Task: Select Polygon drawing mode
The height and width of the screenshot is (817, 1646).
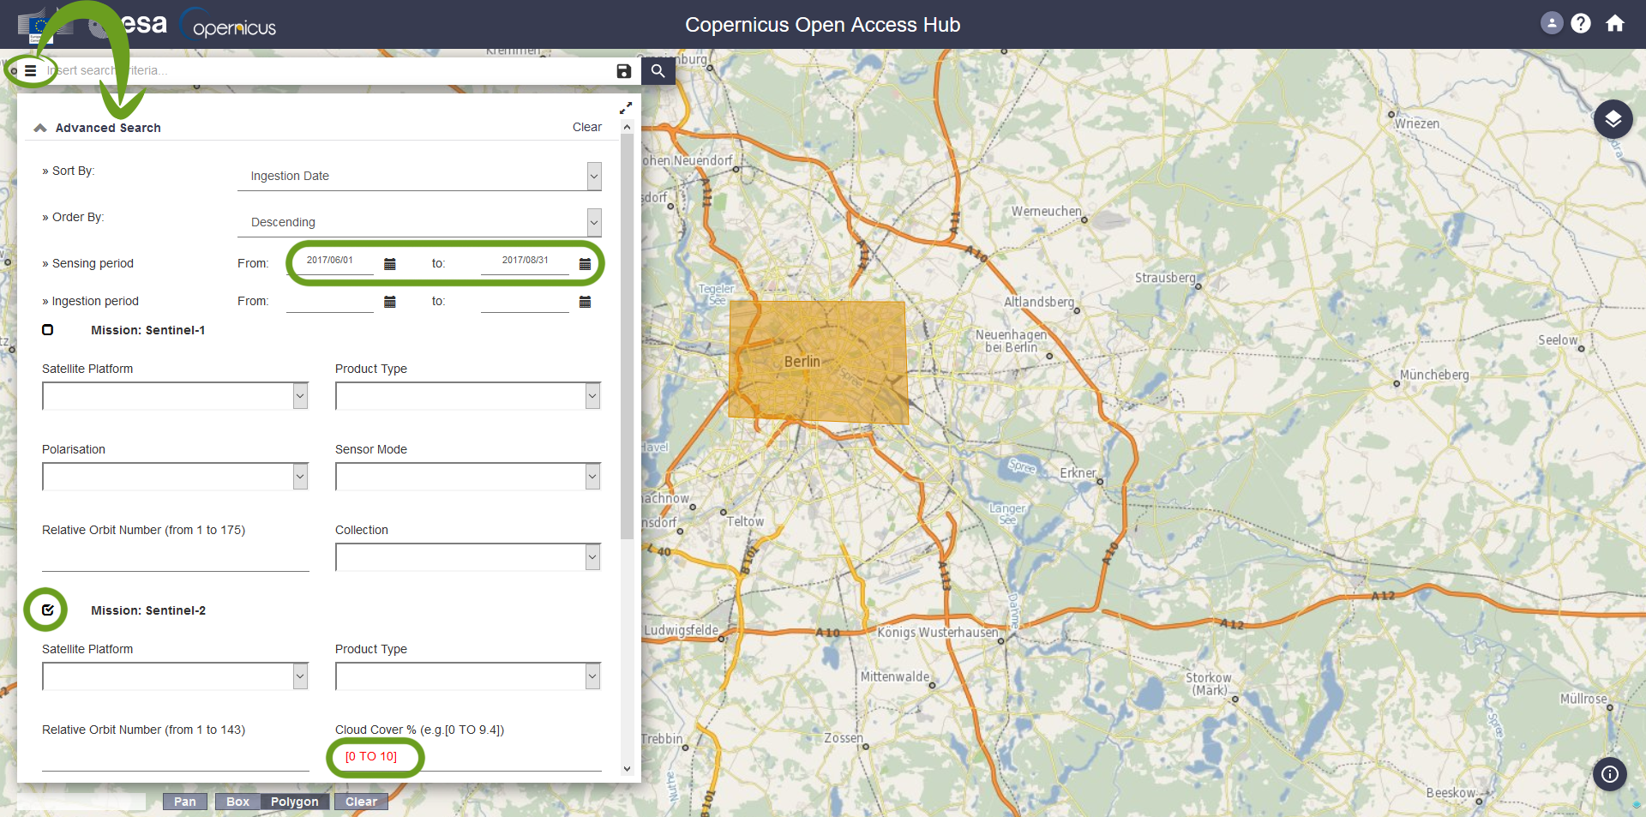Action: coord(294,802)
